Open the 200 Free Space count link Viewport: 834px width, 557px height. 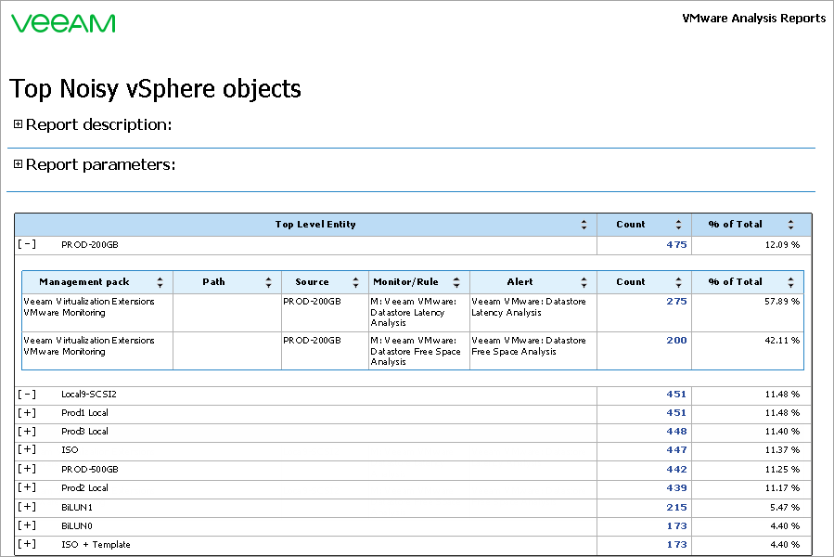click(676, 341)
